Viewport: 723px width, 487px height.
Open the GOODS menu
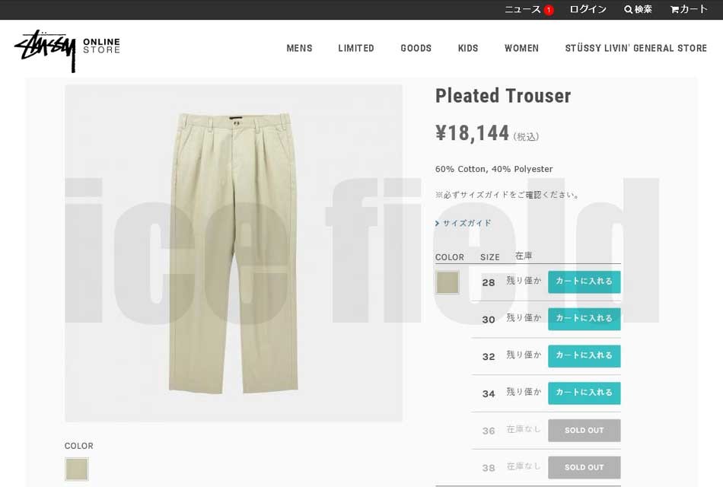416,48
